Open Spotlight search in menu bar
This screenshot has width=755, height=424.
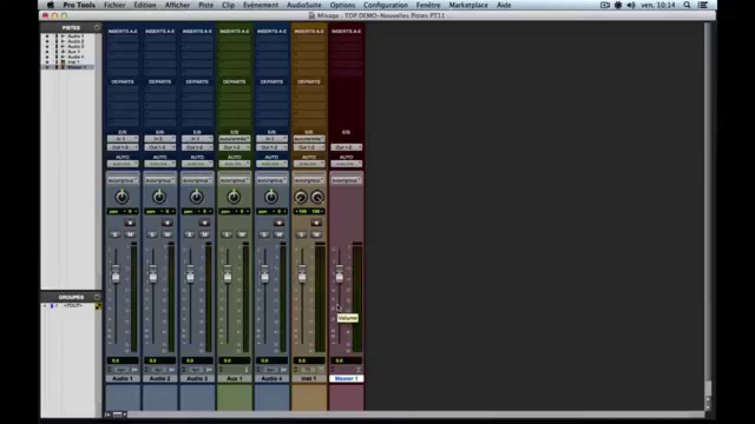[687, 5]
